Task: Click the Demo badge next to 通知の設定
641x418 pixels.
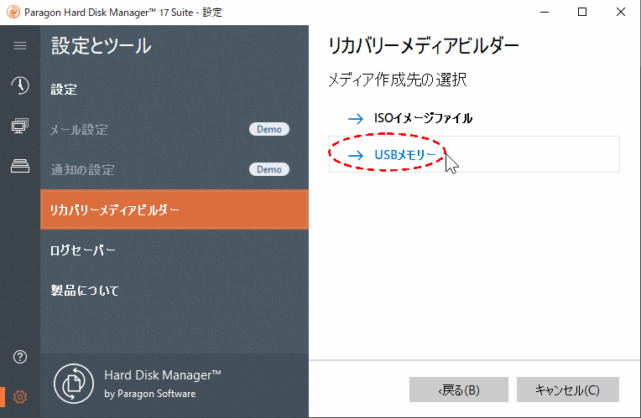Action: point(268,169)
